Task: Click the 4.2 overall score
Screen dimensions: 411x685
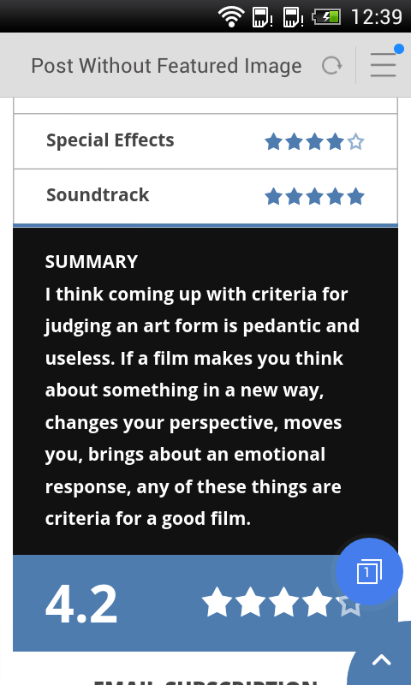Action: tap(81, 604)
